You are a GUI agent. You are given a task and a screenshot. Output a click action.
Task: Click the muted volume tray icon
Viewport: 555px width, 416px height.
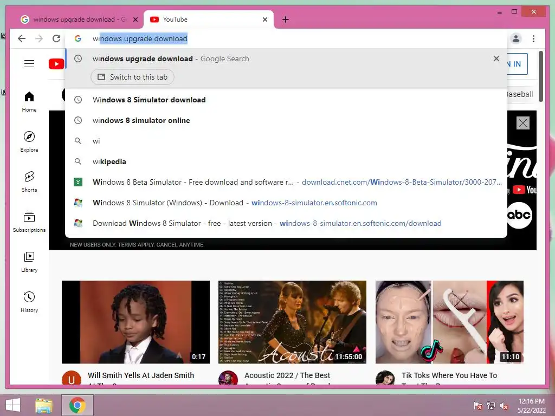(504, 405)
